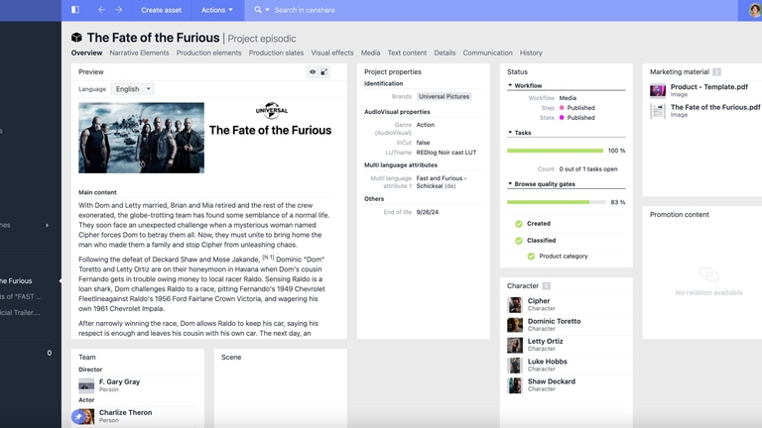762x428 pixels.
Task: Click the Universal Pictures brand tag
Action: pyautogui.click(x=444, y=96)
